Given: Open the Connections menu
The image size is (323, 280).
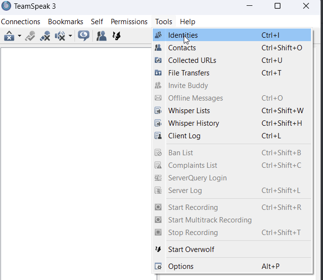Looking at the screenshot, I should 21,22.
